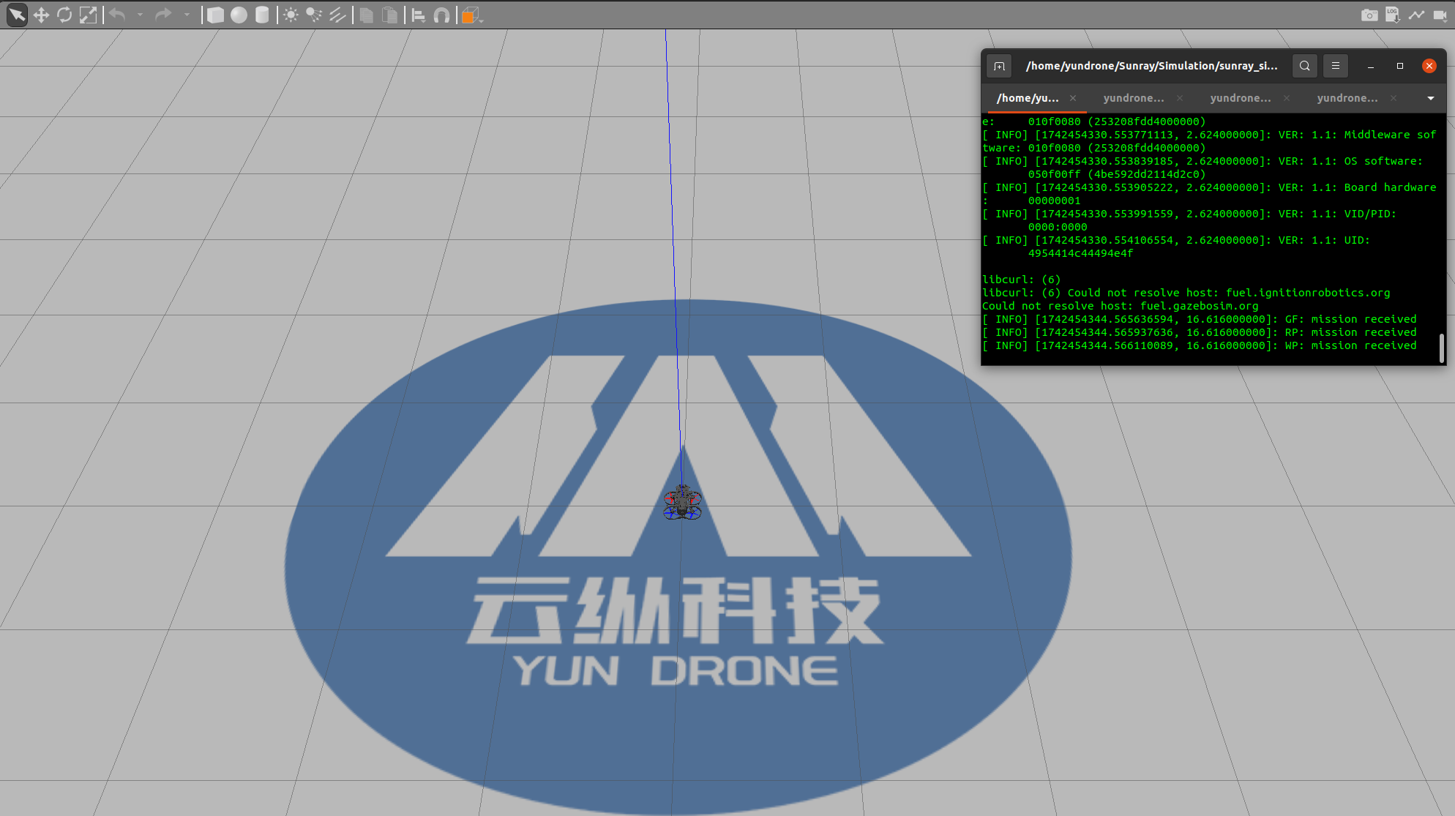Click the 'WP: mission received' log line
This screenshot has width=1455, height=816.
1199,345
